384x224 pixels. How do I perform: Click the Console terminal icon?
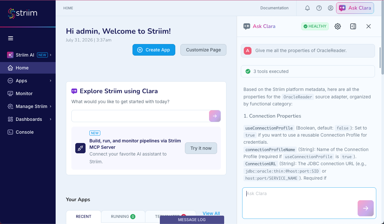click(10, 132)
